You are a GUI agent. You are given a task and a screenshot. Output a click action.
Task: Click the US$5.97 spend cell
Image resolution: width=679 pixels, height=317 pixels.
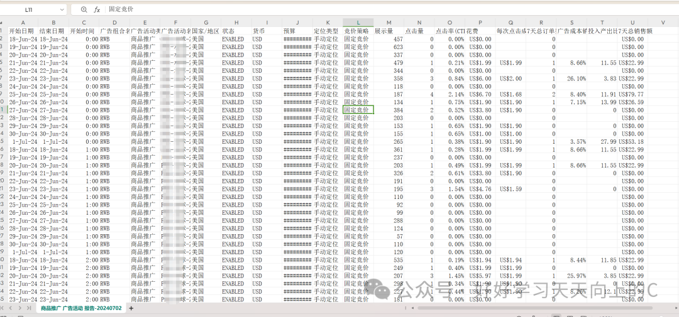tap(480, 276)
